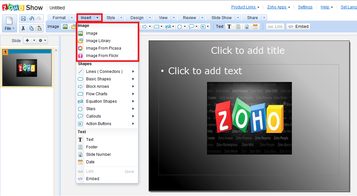357x196 pixels.
Task: Open the Style tab dropdown arrow
Action: coord(121,18)
